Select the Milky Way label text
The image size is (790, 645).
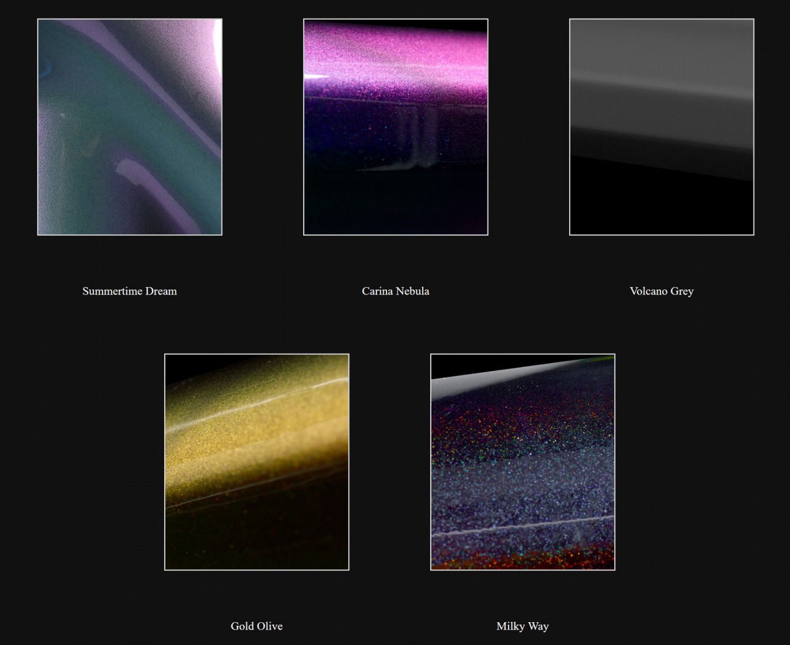click(523, 626)
